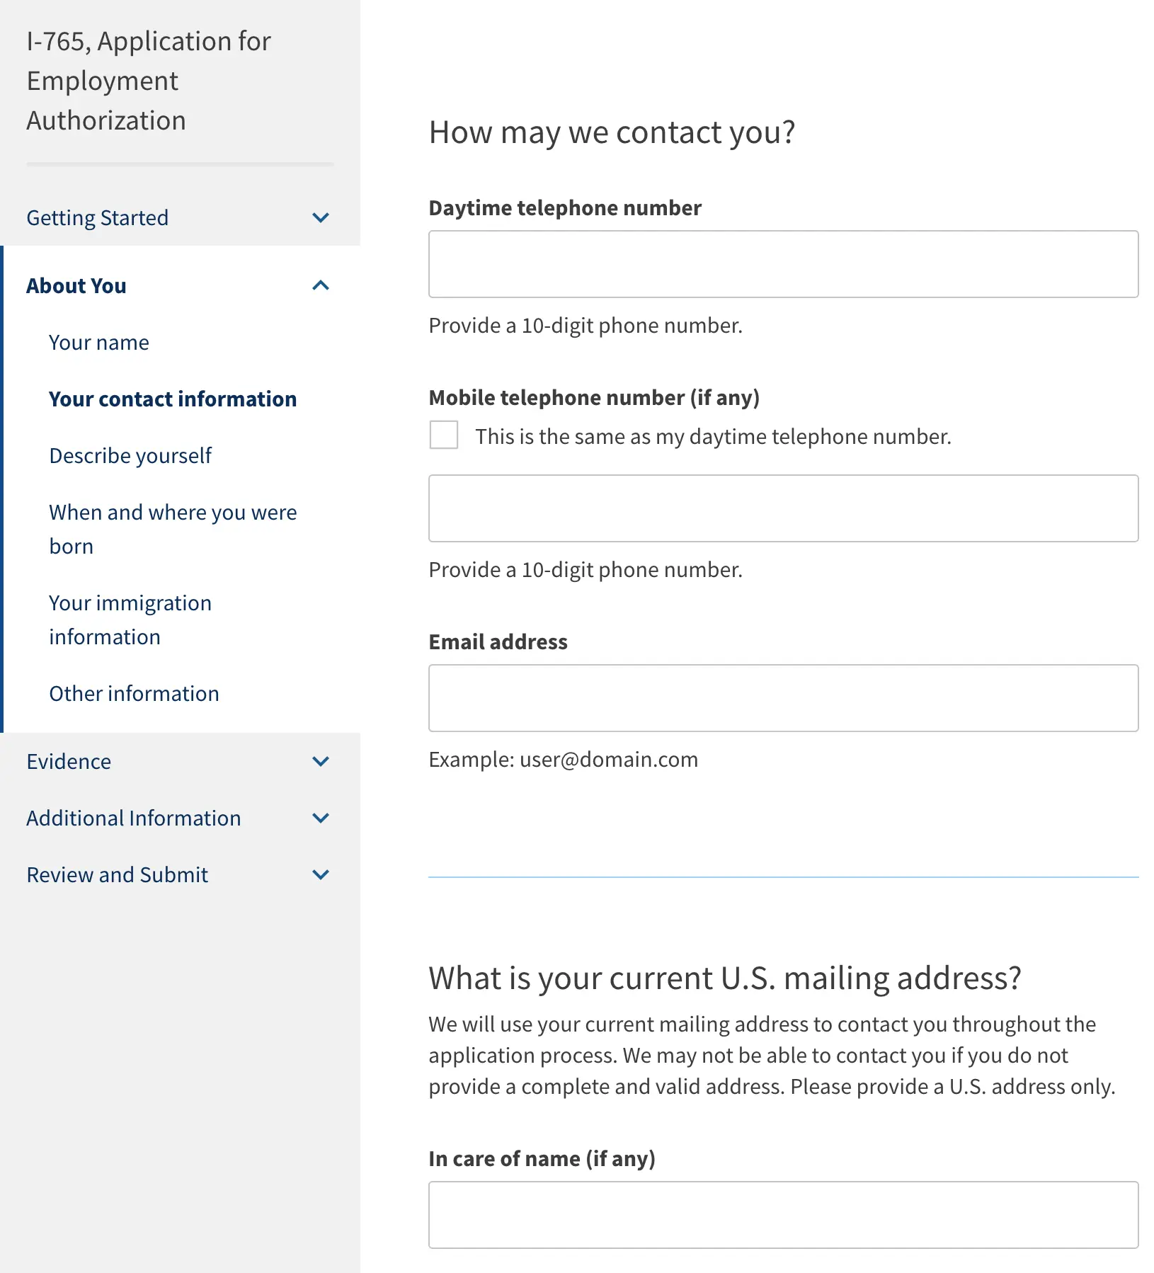This screenshot has width=1154, height=1273.
Task: Click the Daytime telephone number field
Action: click(783, 264)
